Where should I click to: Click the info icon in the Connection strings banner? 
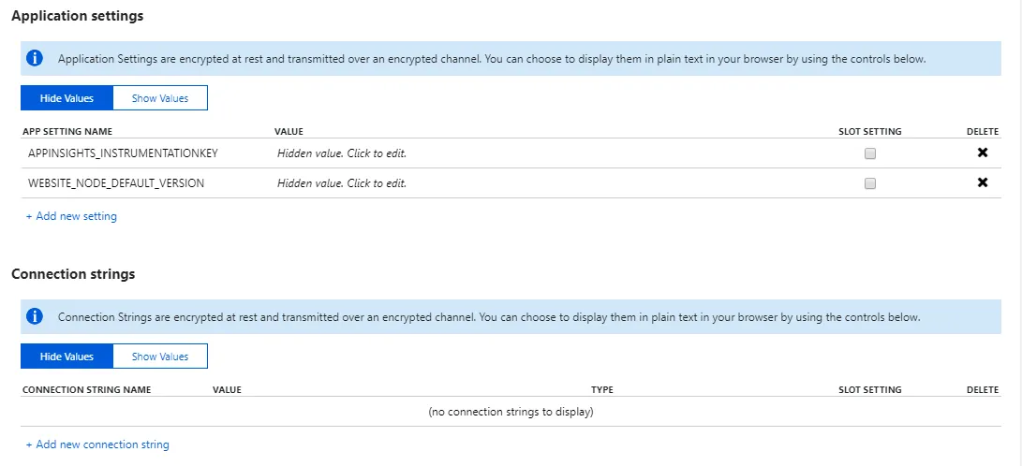pyautogui.click(x=36, y=316)
